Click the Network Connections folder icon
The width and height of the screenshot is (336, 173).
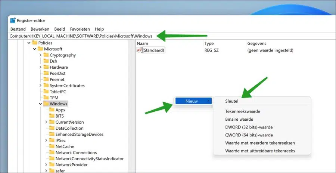pos(52,152)
